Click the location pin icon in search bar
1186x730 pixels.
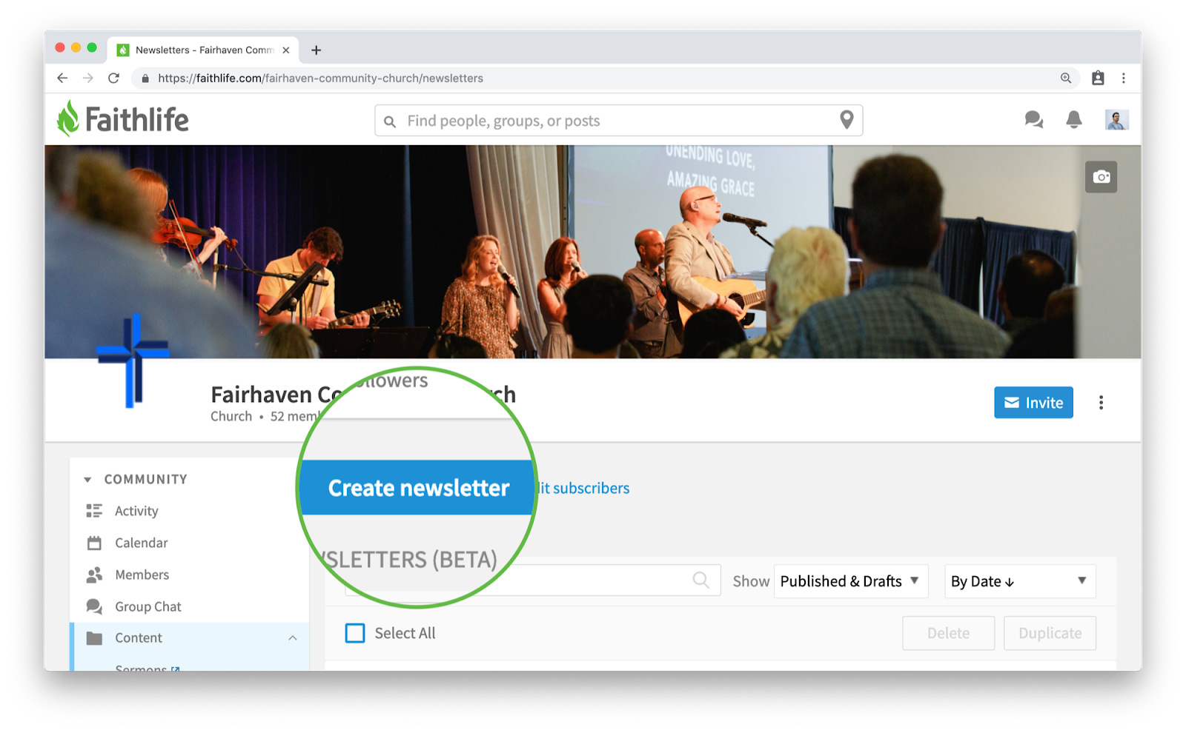coord(847,120)
